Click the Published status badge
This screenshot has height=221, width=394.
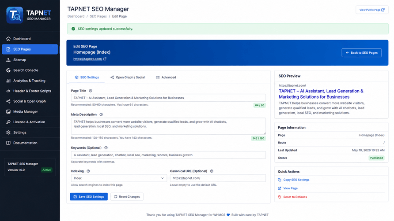376,158
